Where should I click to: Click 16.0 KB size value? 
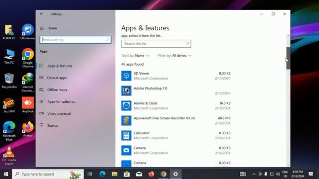[225, 103]
